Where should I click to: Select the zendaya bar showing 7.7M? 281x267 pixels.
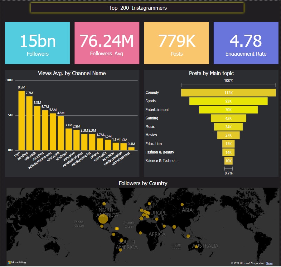(x=29, y=123)
